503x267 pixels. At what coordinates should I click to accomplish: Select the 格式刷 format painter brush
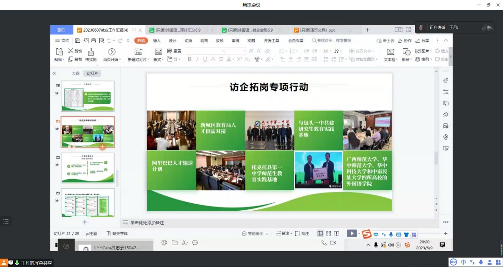pyautogui.click(x=91, y=54)
